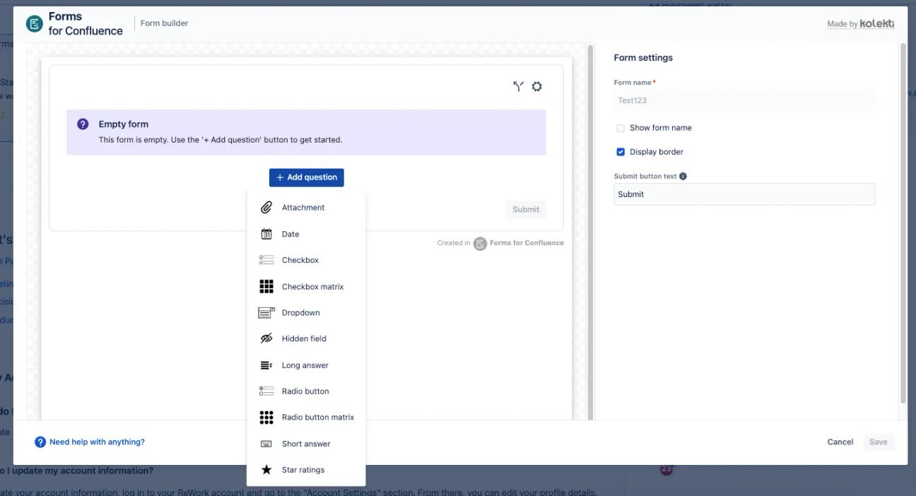This screenshot has width=916, height=496.
Task: Open the form settings gear icon
Action: [x=536, y=86]
